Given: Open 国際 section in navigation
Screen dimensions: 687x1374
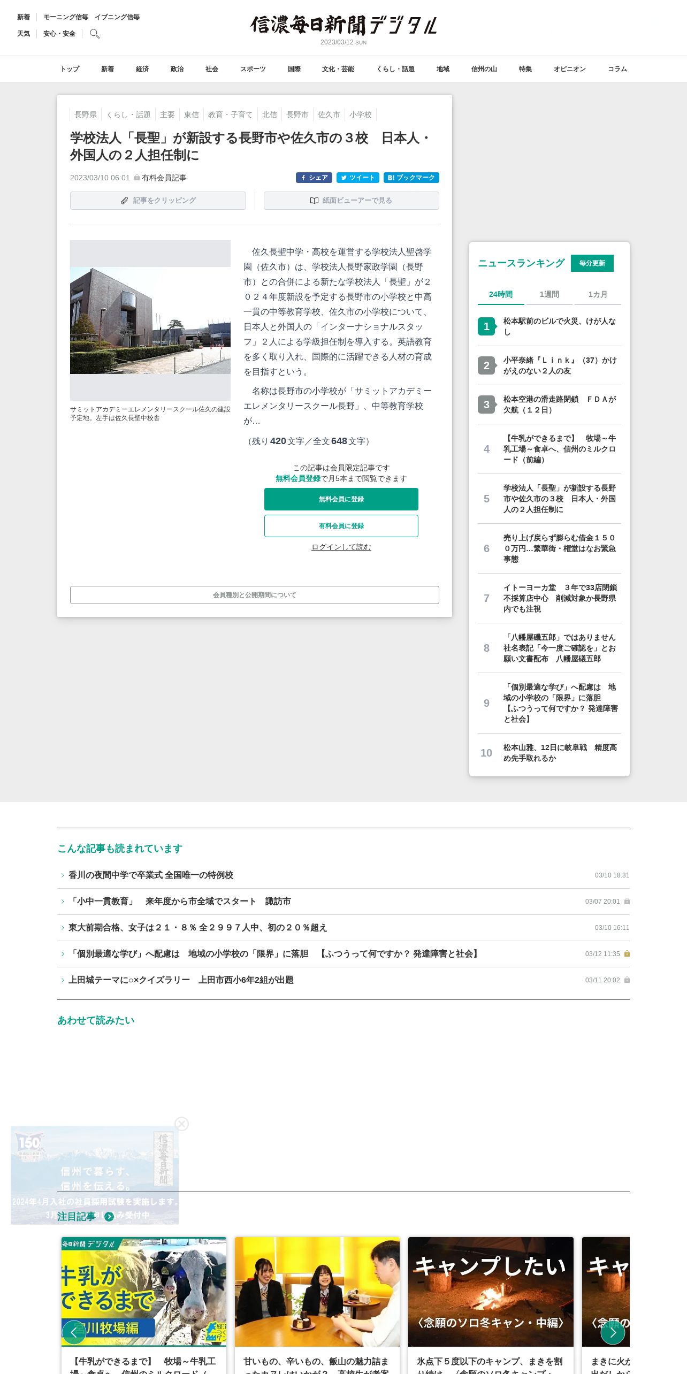Looking at the screenshot, I should pos(294,69).
